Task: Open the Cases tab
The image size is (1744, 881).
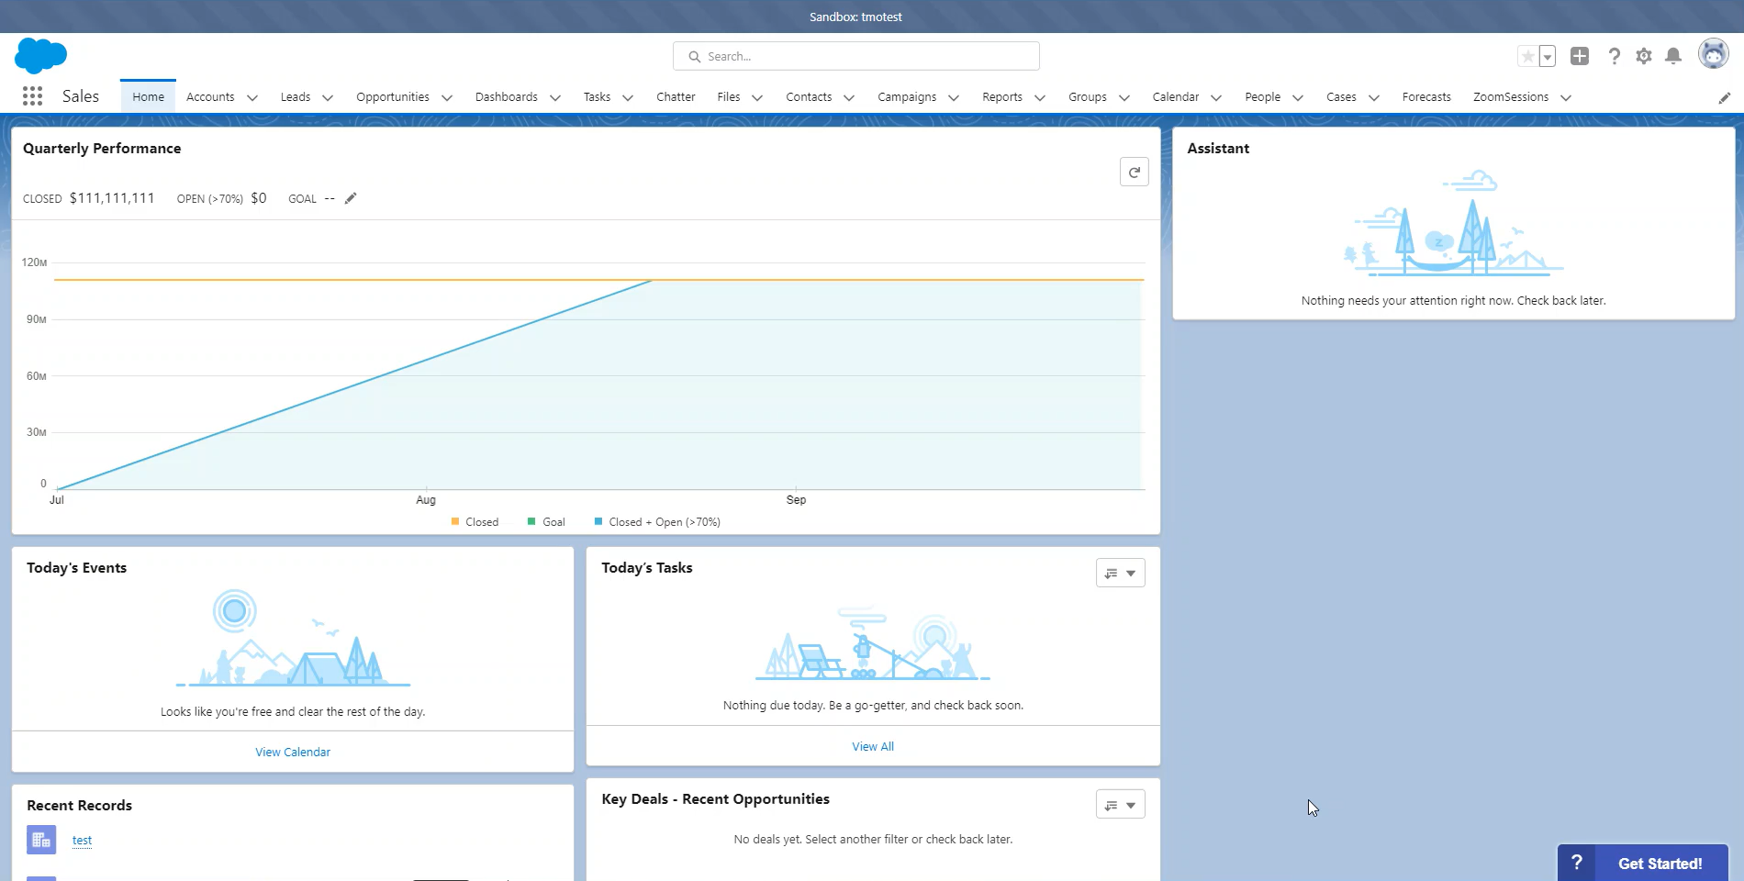Action: (1341, 96)
